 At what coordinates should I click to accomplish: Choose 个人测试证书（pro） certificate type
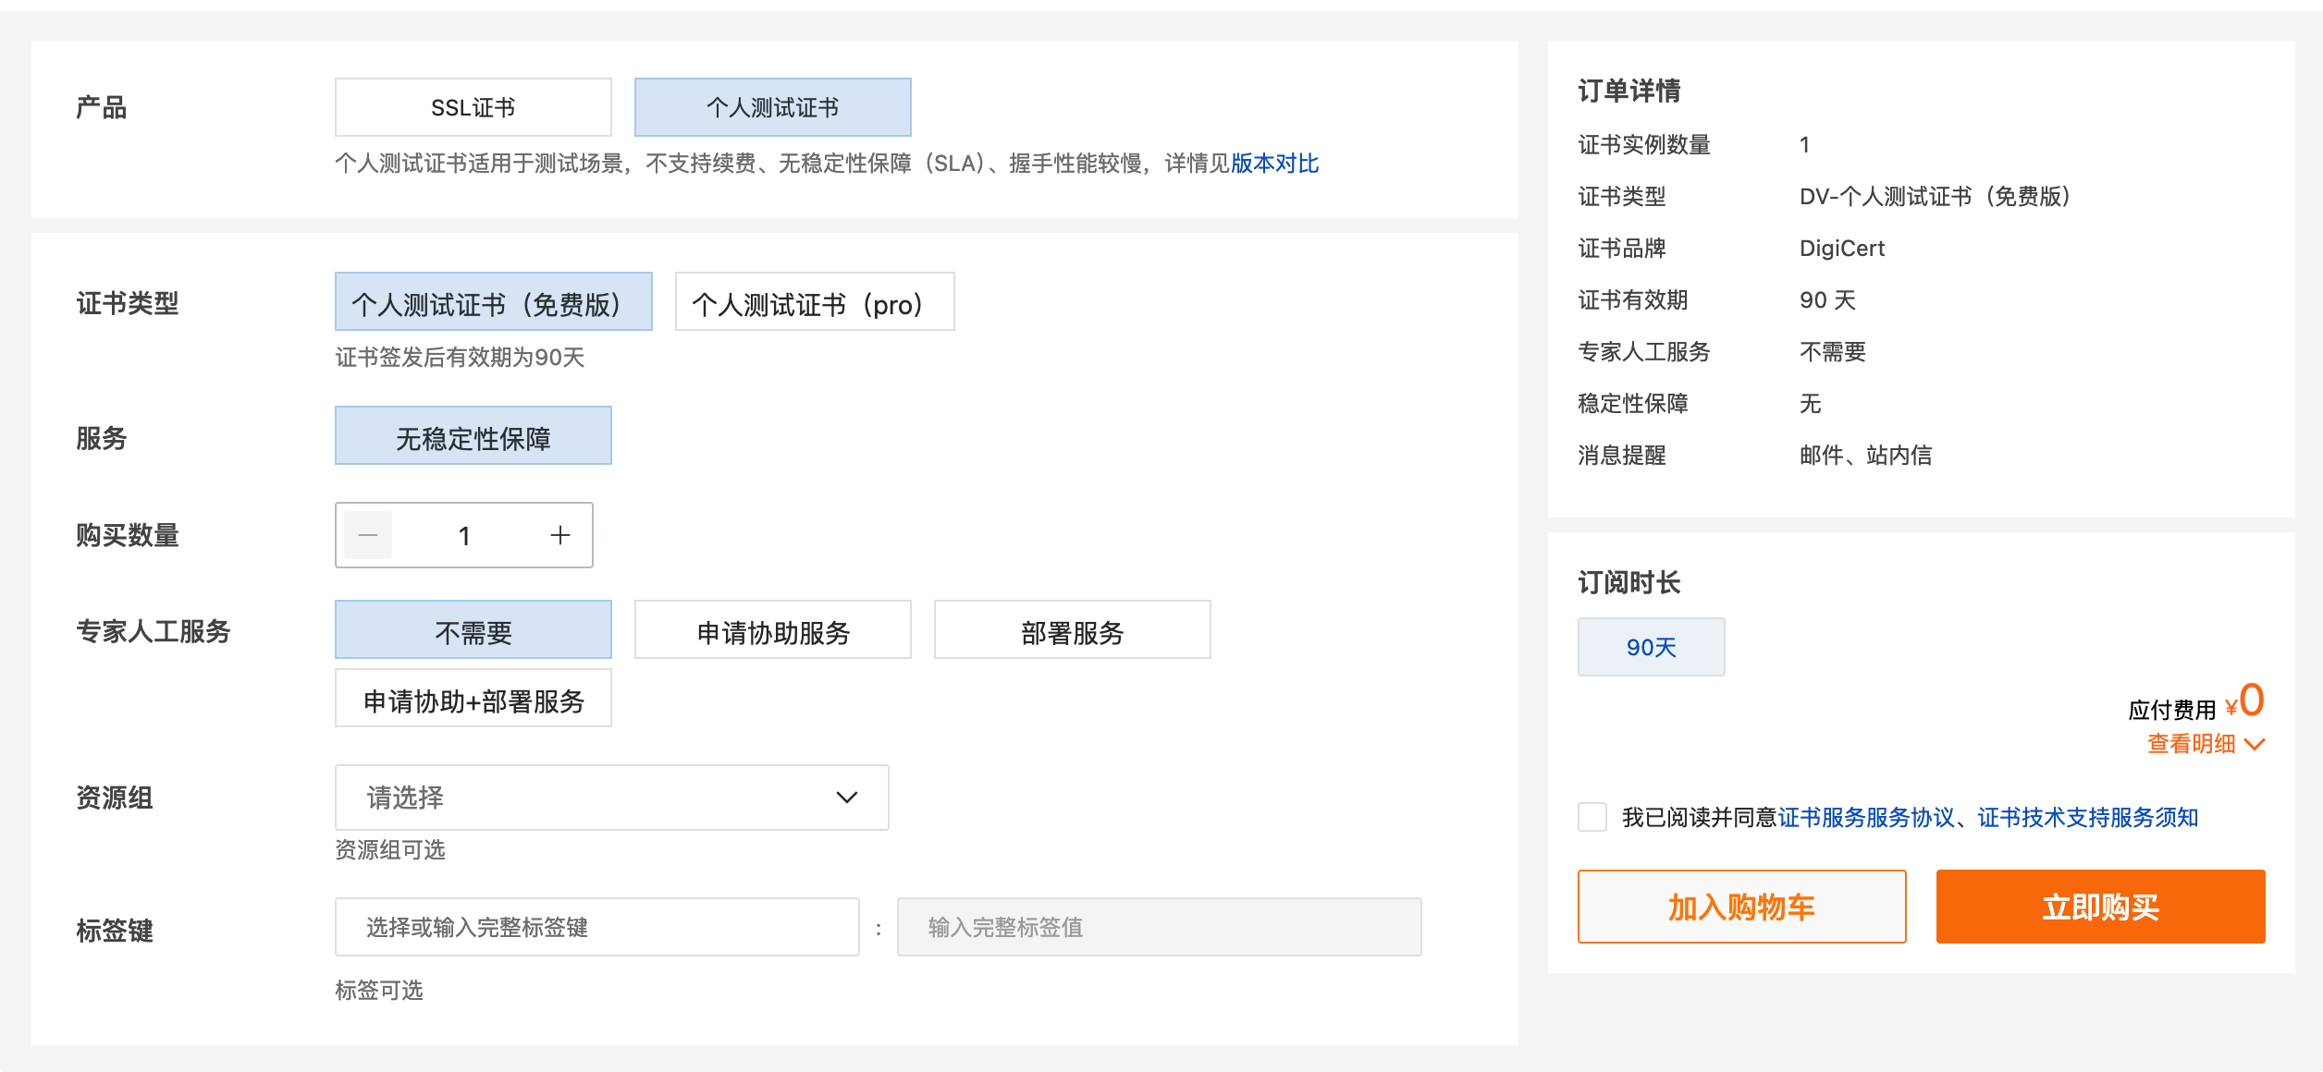(x=814, y=302)
